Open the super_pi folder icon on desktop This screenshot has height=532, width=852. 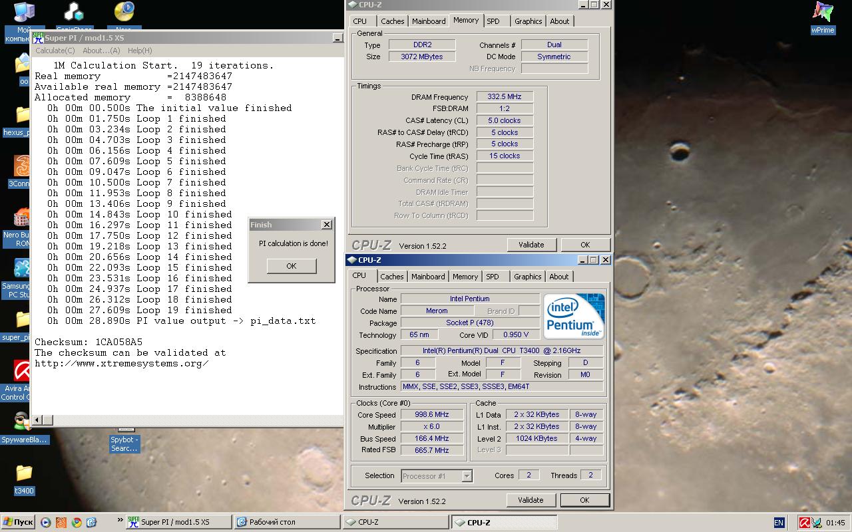click(x=23, y=320)
